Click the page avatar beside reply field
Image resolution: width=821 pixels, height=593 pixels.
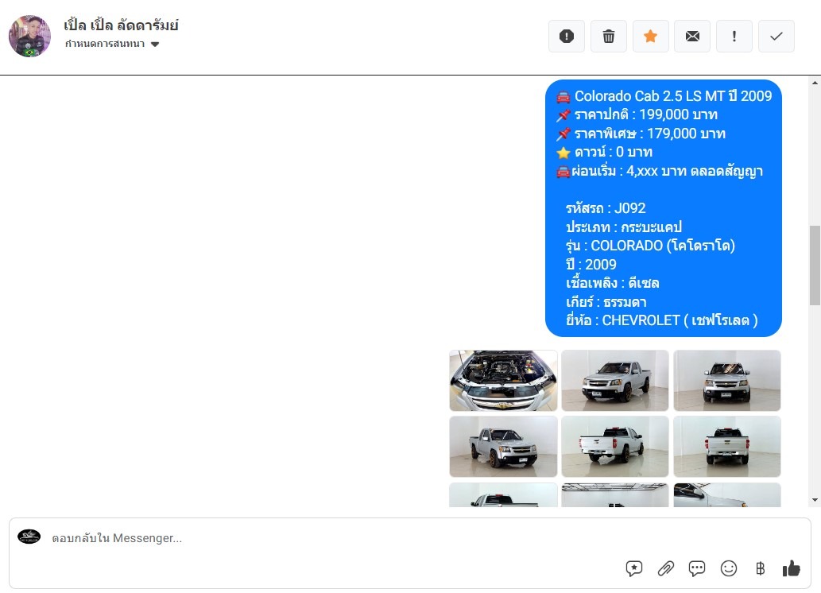click(x=29, y=537)
